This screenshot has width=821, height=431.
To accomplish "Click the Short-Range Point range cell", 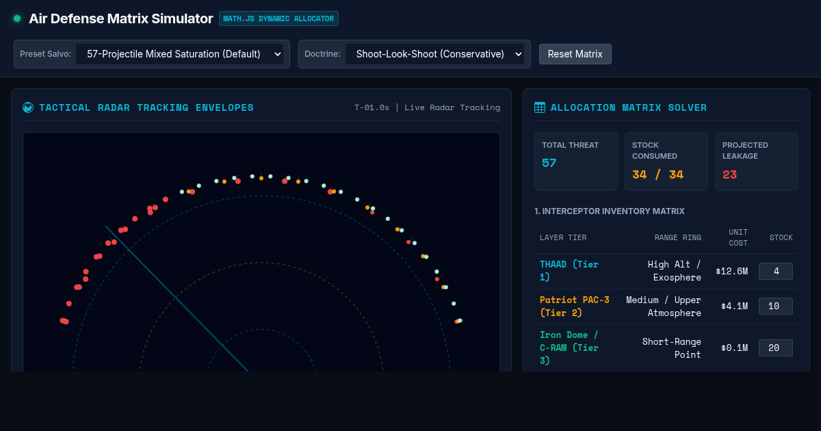I will click(672, 348).
